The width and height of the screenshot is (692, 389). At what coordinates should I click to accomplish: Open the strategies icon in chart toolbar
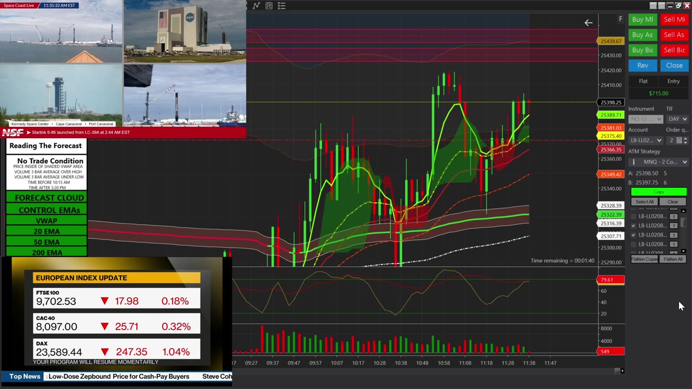(269, 6)
